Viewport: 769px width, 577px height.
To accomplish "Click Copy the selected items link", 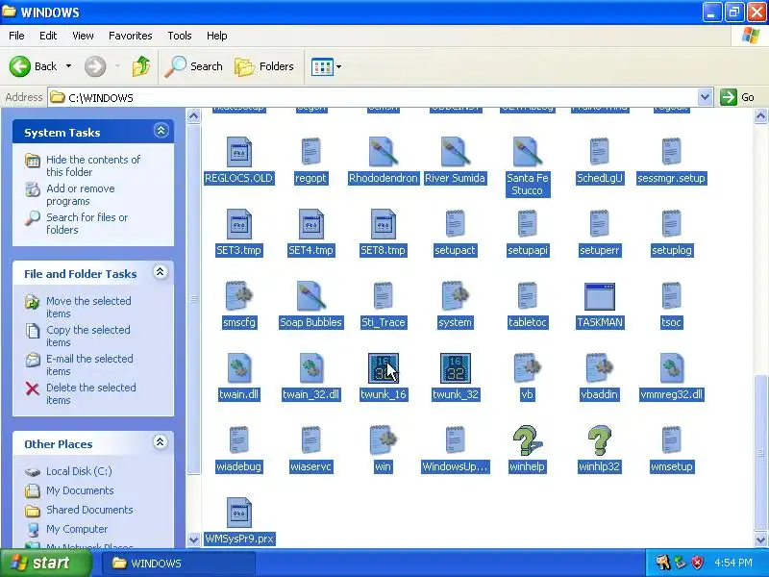I will tap(88, 336).
